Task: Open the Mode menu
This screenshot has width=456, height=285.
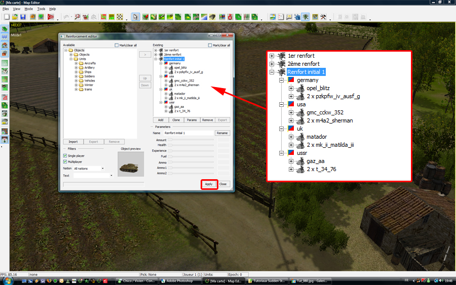Action: 28,9
